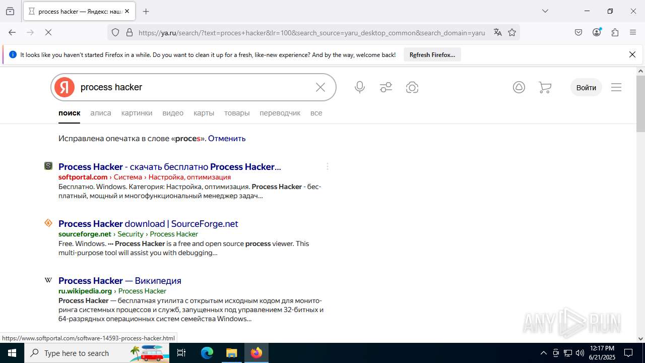Click sourceforge.net domain link
This screenshot has height=363, width=645.
pyautogui.click(x=85, y=234)
